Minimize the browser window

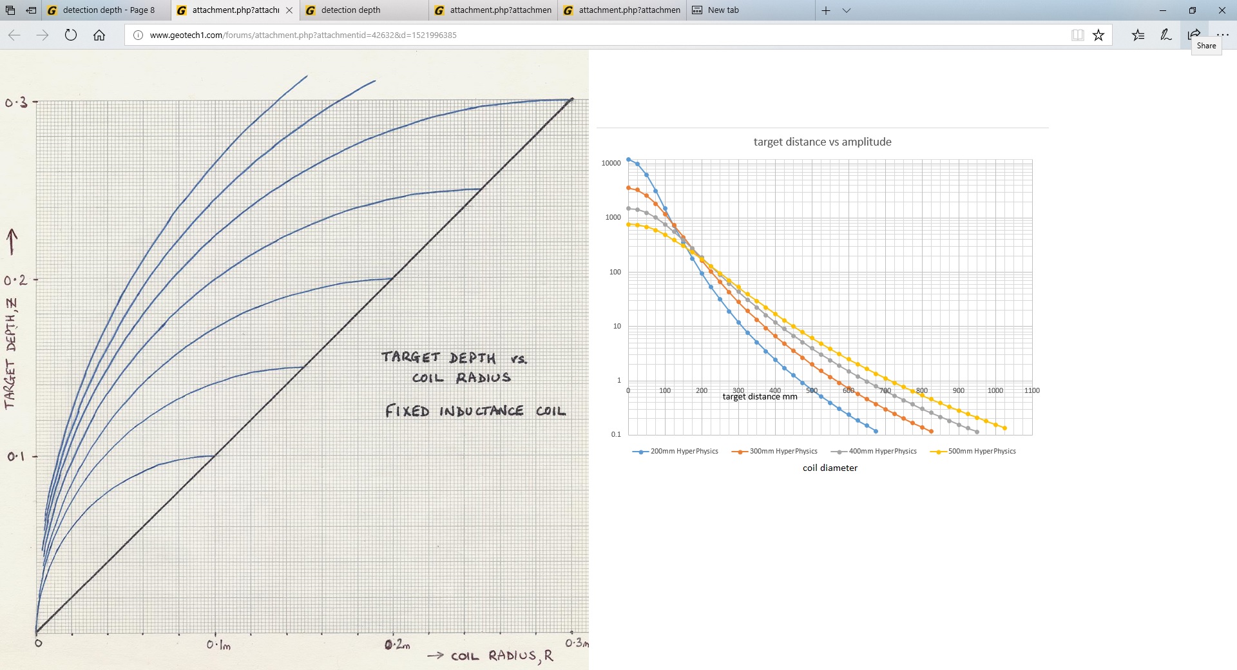pyautogui.click(x=1163, y=10)
